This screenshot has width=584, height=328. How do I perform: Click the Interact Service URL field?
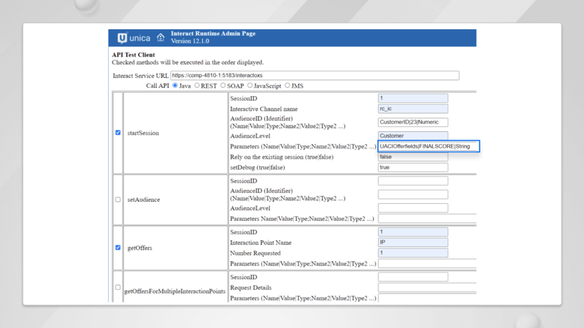pos(315,75)
